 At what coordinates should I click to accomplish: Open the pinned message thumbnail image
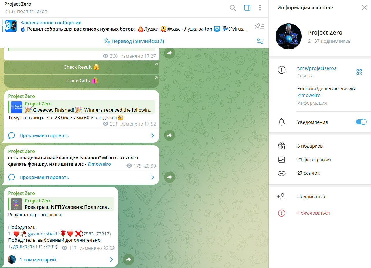[11, 26]
